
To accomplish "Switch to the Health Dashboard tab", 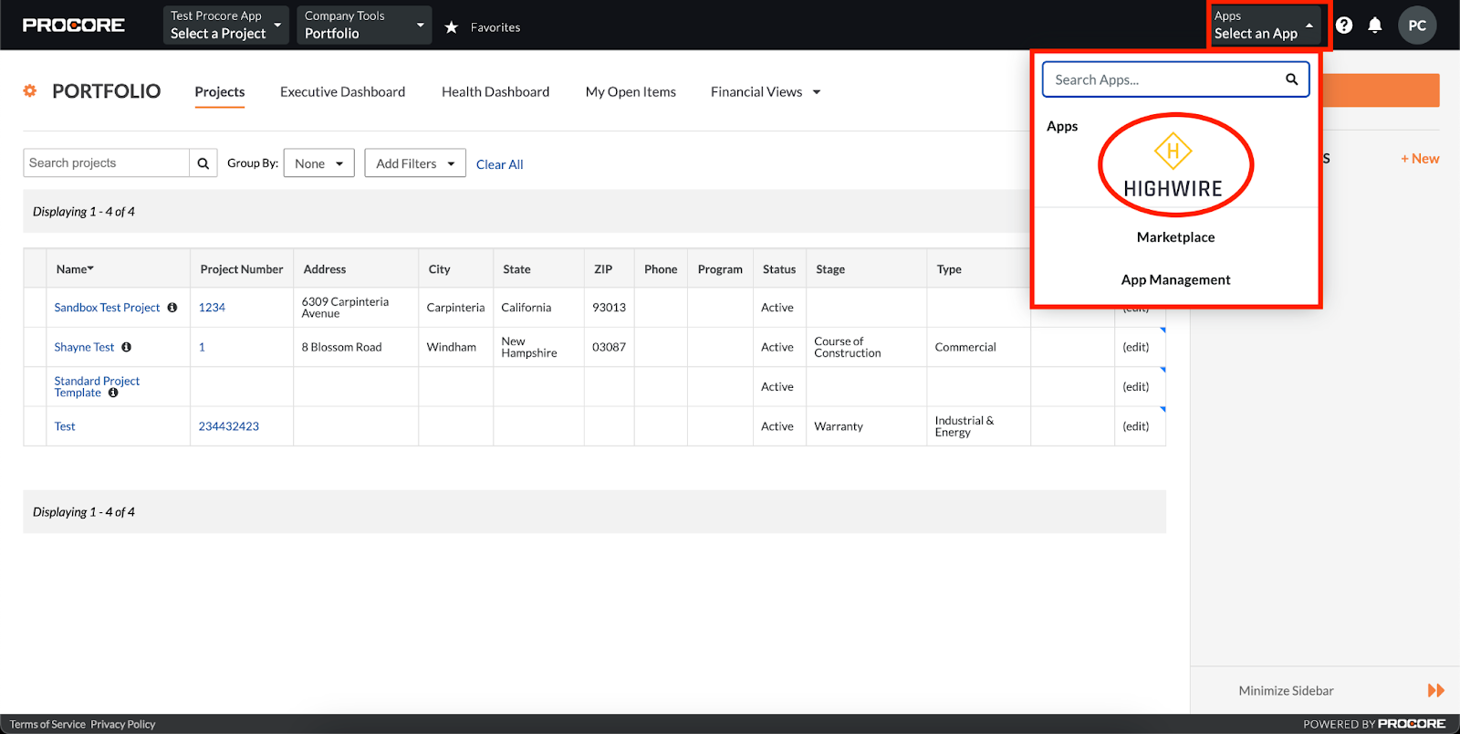I will pyautogui.click(x=495, y=92).
